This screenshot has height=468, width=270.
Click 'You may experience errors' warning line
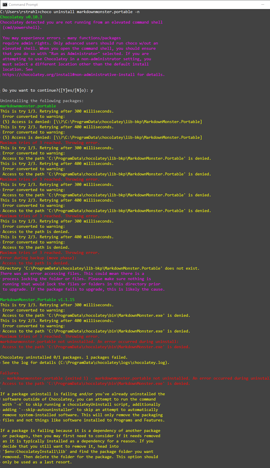(62, 38)
